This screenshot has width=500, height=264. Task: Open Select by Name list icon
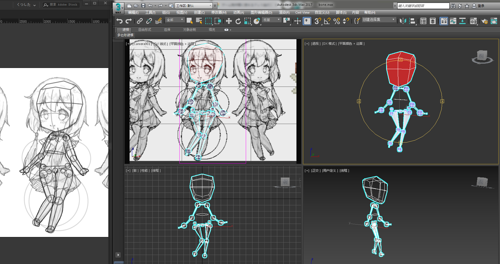(199, 21)
